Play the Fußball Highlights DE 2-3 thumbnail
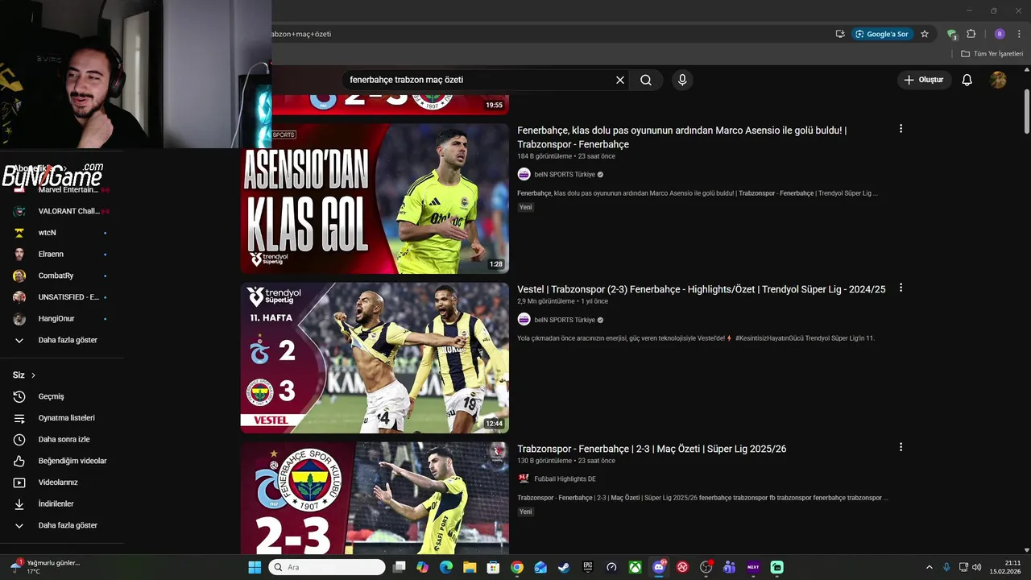This screenshot has width=1031, height=580. click(375, 498)
